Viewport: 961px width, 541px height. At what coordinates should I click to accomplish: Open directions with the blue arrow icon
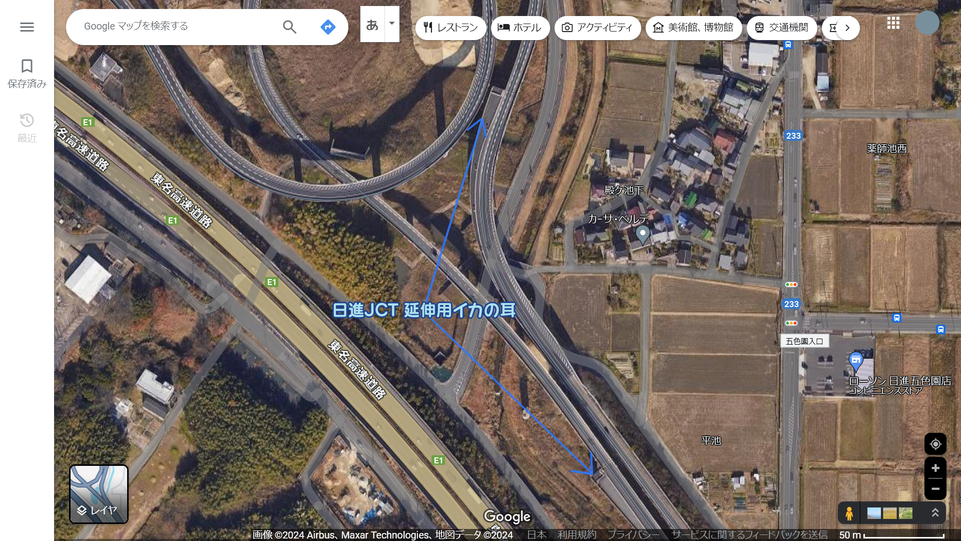coord(328,27)
